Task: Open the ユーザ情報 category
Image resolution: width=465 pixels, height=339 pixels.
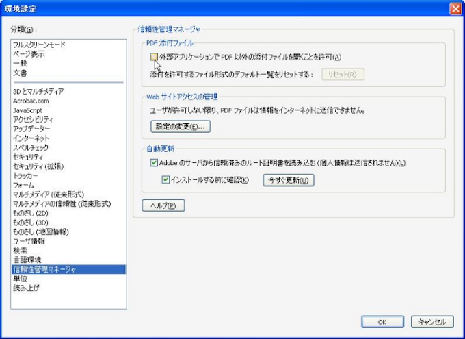Action: 29,241
